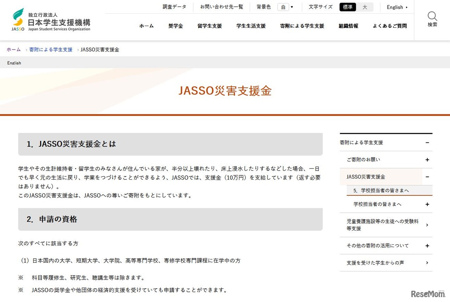The height and width of the screenshot is (302, 450).
Task: Select the 標準 text size option
Action: pos(347,7)
